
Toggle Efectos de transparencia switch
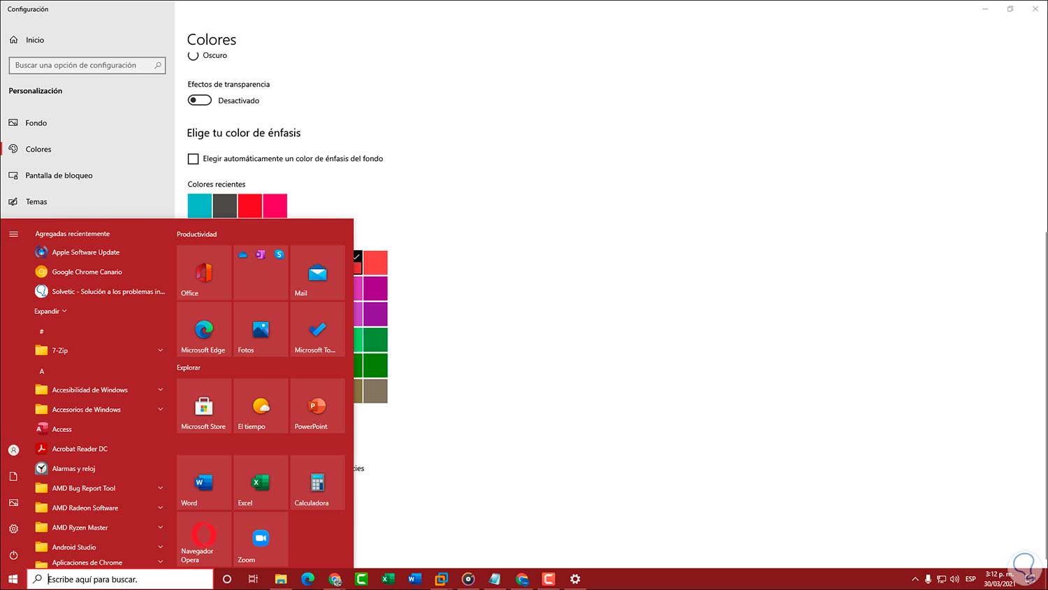(x=200, y=100)
